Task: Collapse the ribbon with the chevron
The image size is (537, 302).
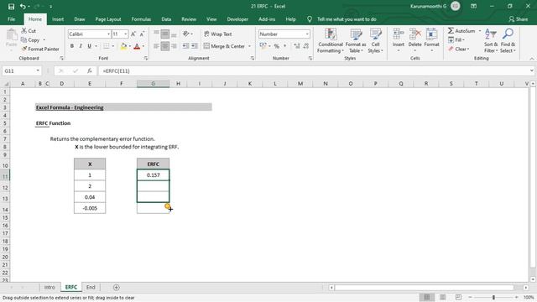Action: (531, 59)
